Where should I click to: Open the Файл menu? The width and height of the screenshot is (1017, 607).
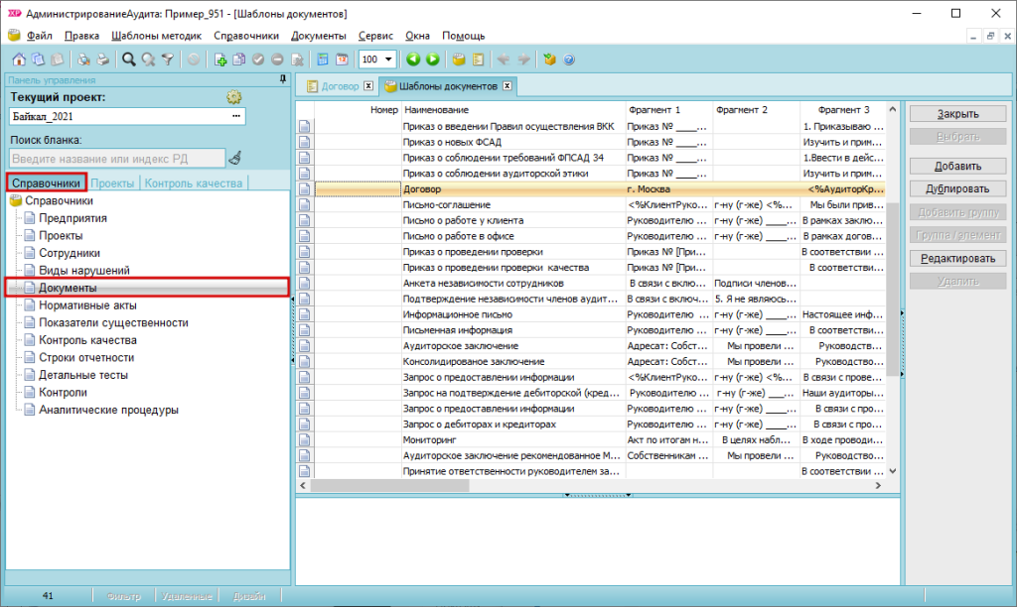pyautogui.click(x=40, y=36)
